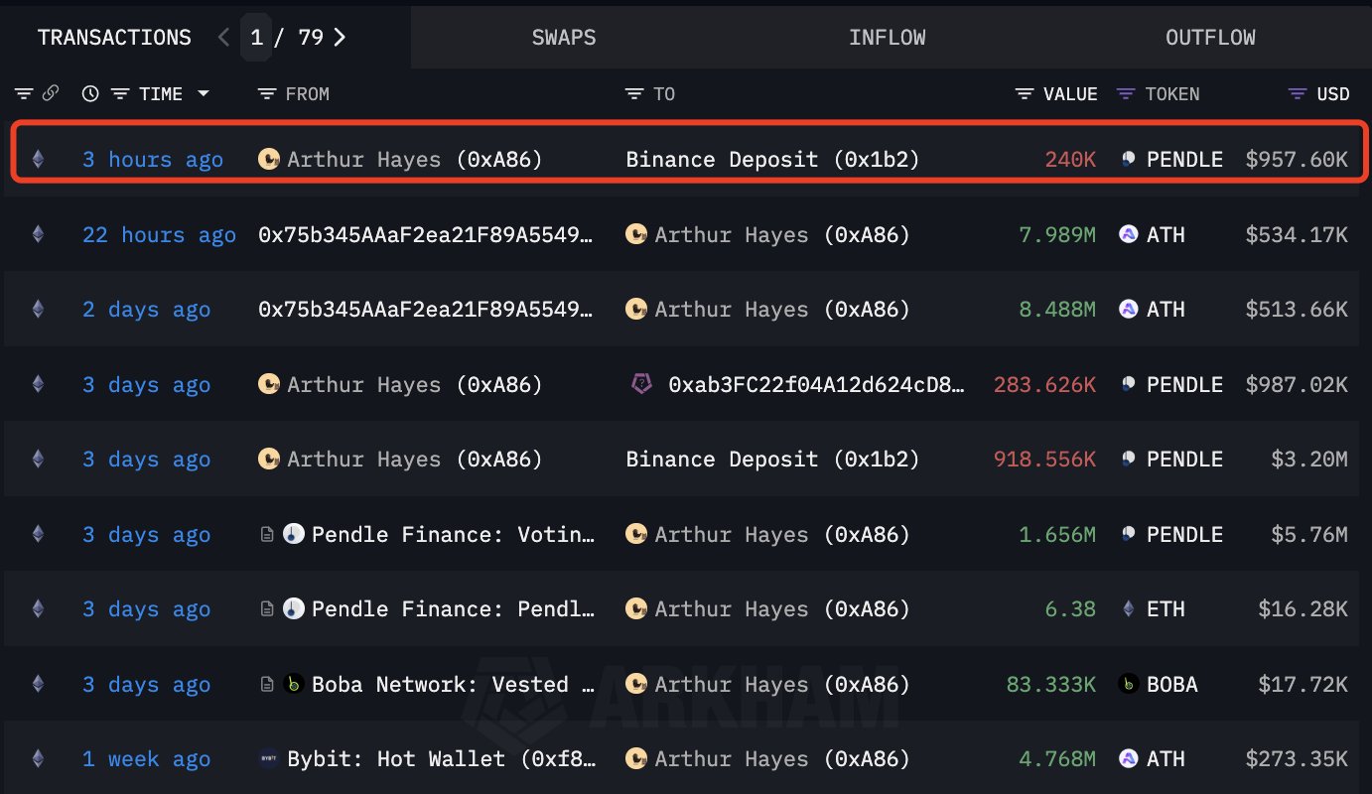
Task: Go to next transactions page
Action: pyautogui.click(x=341, y=38)
